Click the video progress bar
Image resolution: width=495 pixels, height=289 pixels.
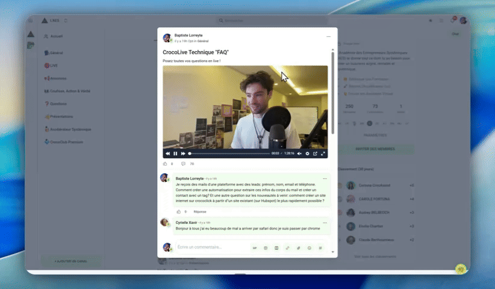point(229,154)
